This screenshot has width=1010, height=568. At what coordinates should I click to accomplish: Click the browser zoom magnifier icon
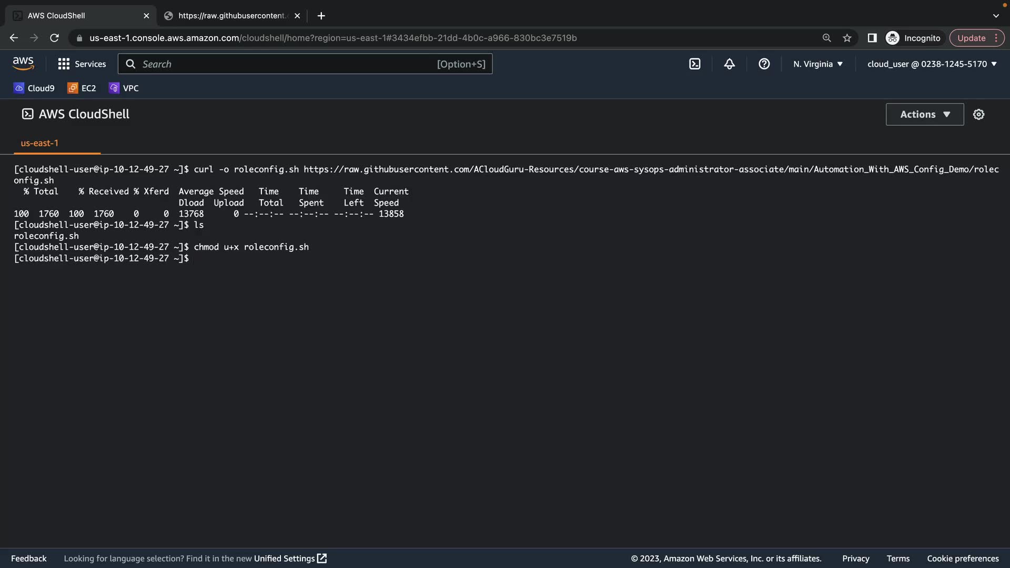826,38
